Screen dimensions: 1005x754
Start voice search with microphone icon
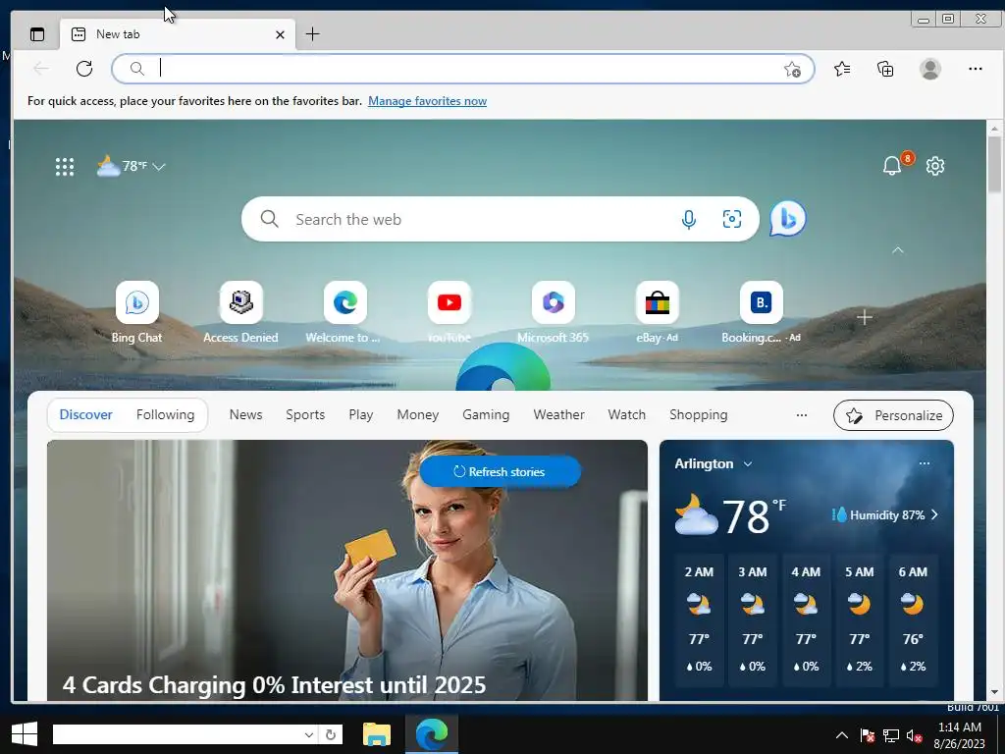[x=689, y=219]
